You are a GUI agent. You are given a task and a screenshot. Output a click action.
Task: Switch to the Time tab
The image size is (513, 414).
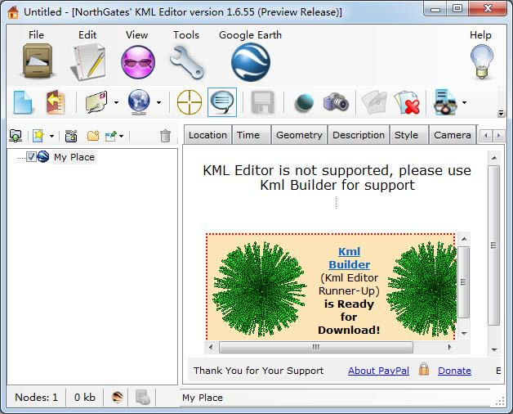[x=252, y=135]
